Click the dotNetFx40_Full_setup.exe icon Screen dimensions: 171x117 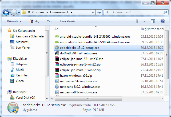click(x=57, y=53)
